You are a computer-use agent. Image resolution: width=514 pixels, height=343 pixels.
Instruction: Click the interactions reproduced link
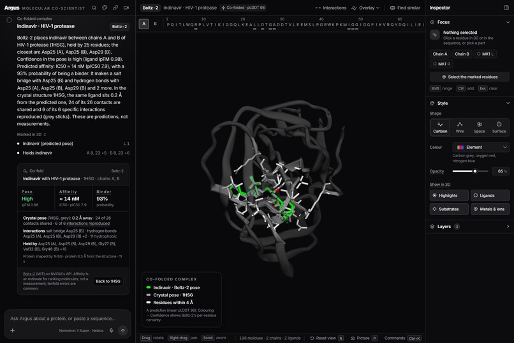pos(88,223)
